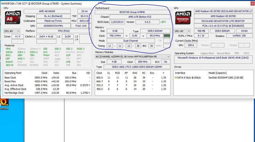
Task: Click the GPU clock 199.6 field
Action: 191,45
